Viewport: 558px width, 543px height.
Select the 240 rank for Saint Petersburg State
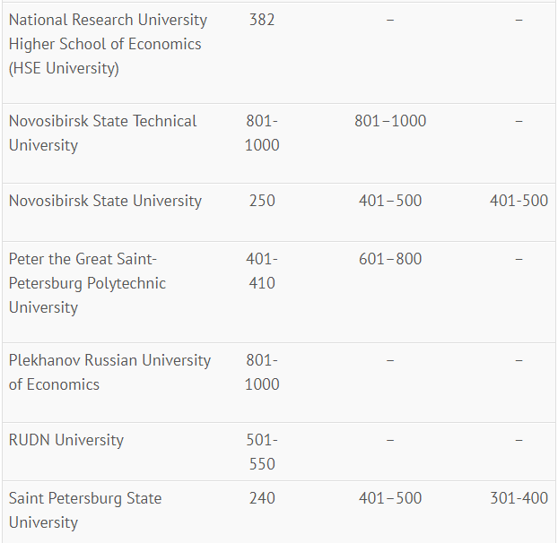point(262,498)
